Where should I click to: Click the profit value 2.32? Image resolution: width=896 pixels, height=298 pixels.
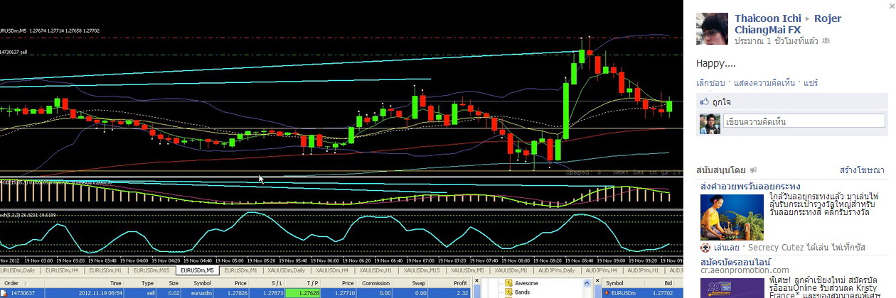click(x=462, y=293)
